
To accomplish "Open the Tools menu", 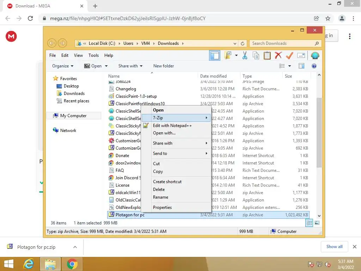I will 93,55.
